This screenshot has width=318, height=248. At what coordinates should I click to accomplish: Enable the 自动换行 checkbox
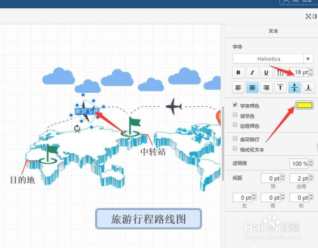[235, 139]
